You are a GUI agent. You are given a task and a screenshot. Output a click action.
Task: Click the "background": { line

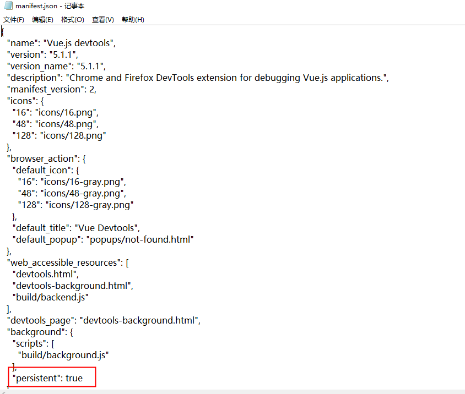click(x=40, y=332)
